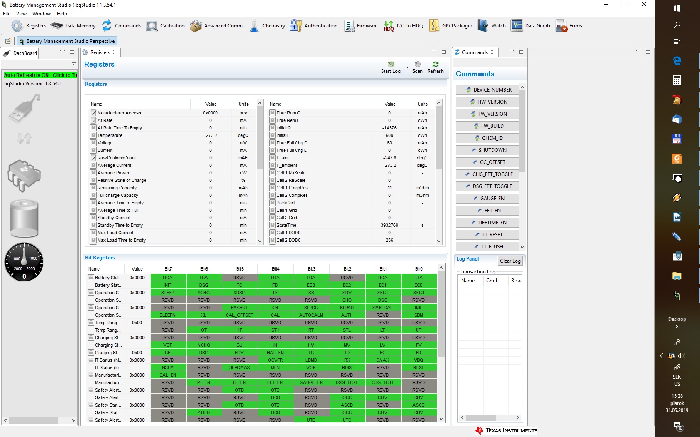Screen dimensions: 700x437
Task: Click down arrow of left registers table scrollbar
Action: pos(260,241)
